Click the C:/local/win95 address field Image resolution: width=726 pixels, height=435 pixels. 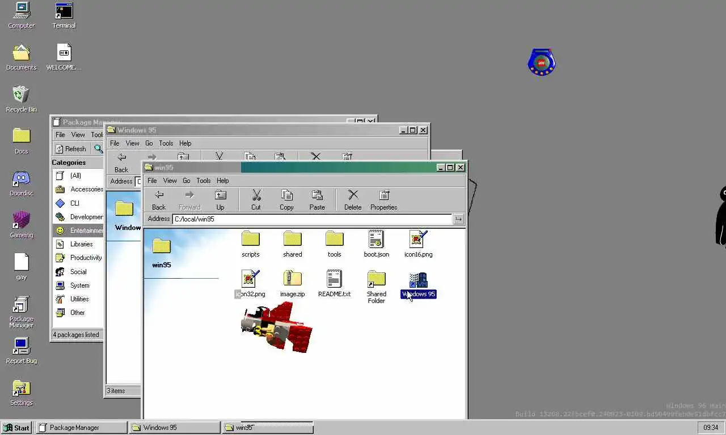tap(313, 219)
